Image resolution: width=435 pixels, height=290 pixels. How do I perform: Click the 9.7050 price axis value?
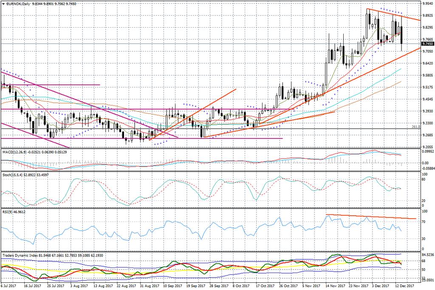click(427, 51)
